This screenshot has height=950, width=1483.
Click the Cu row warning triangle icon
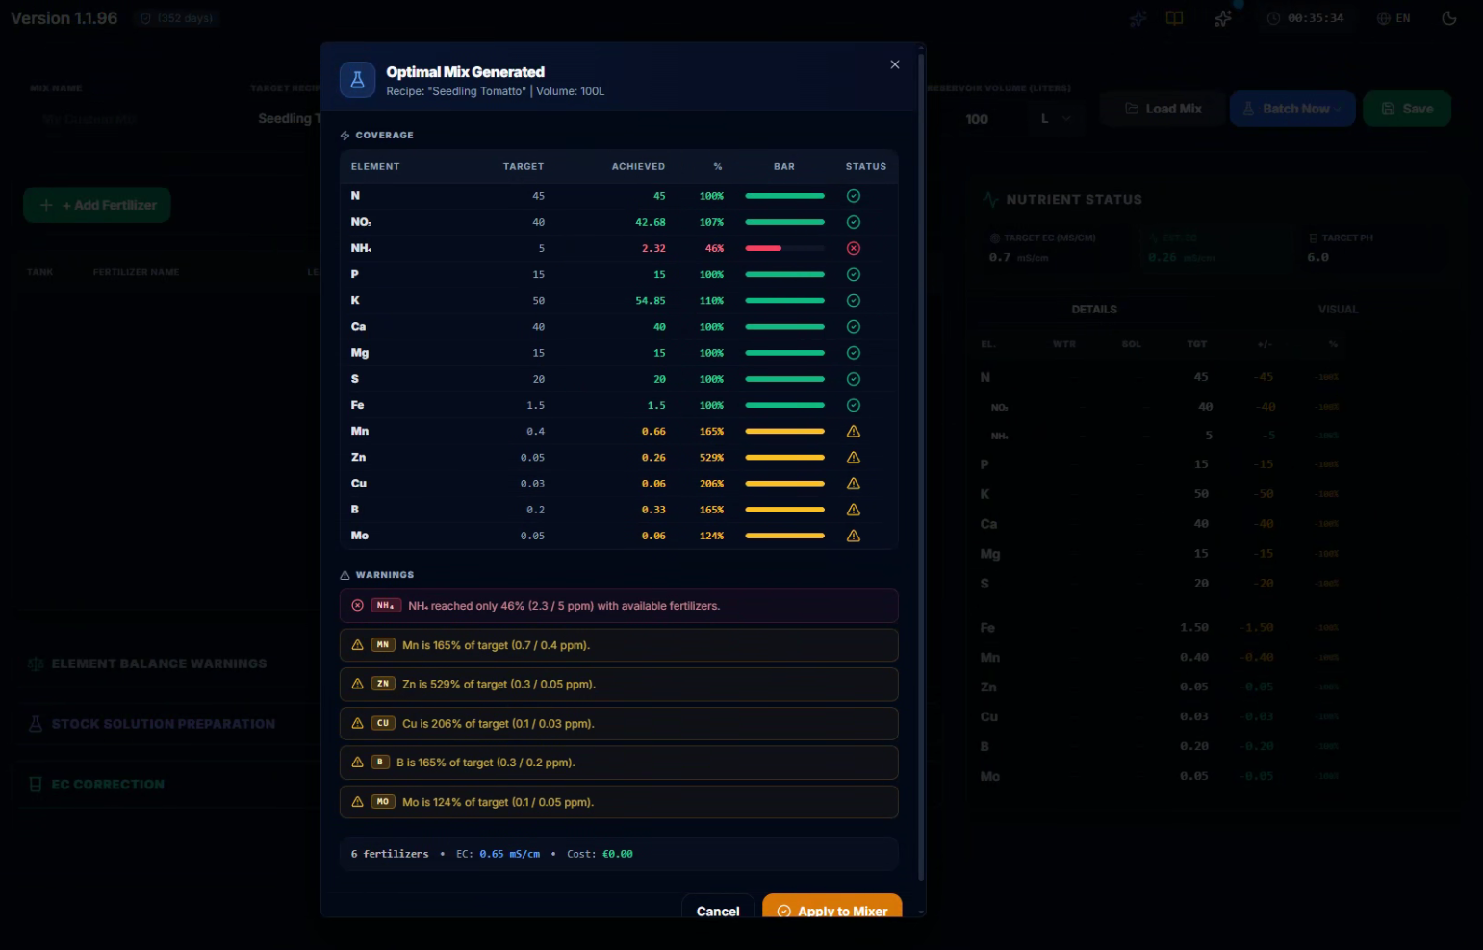click(854, 484)
